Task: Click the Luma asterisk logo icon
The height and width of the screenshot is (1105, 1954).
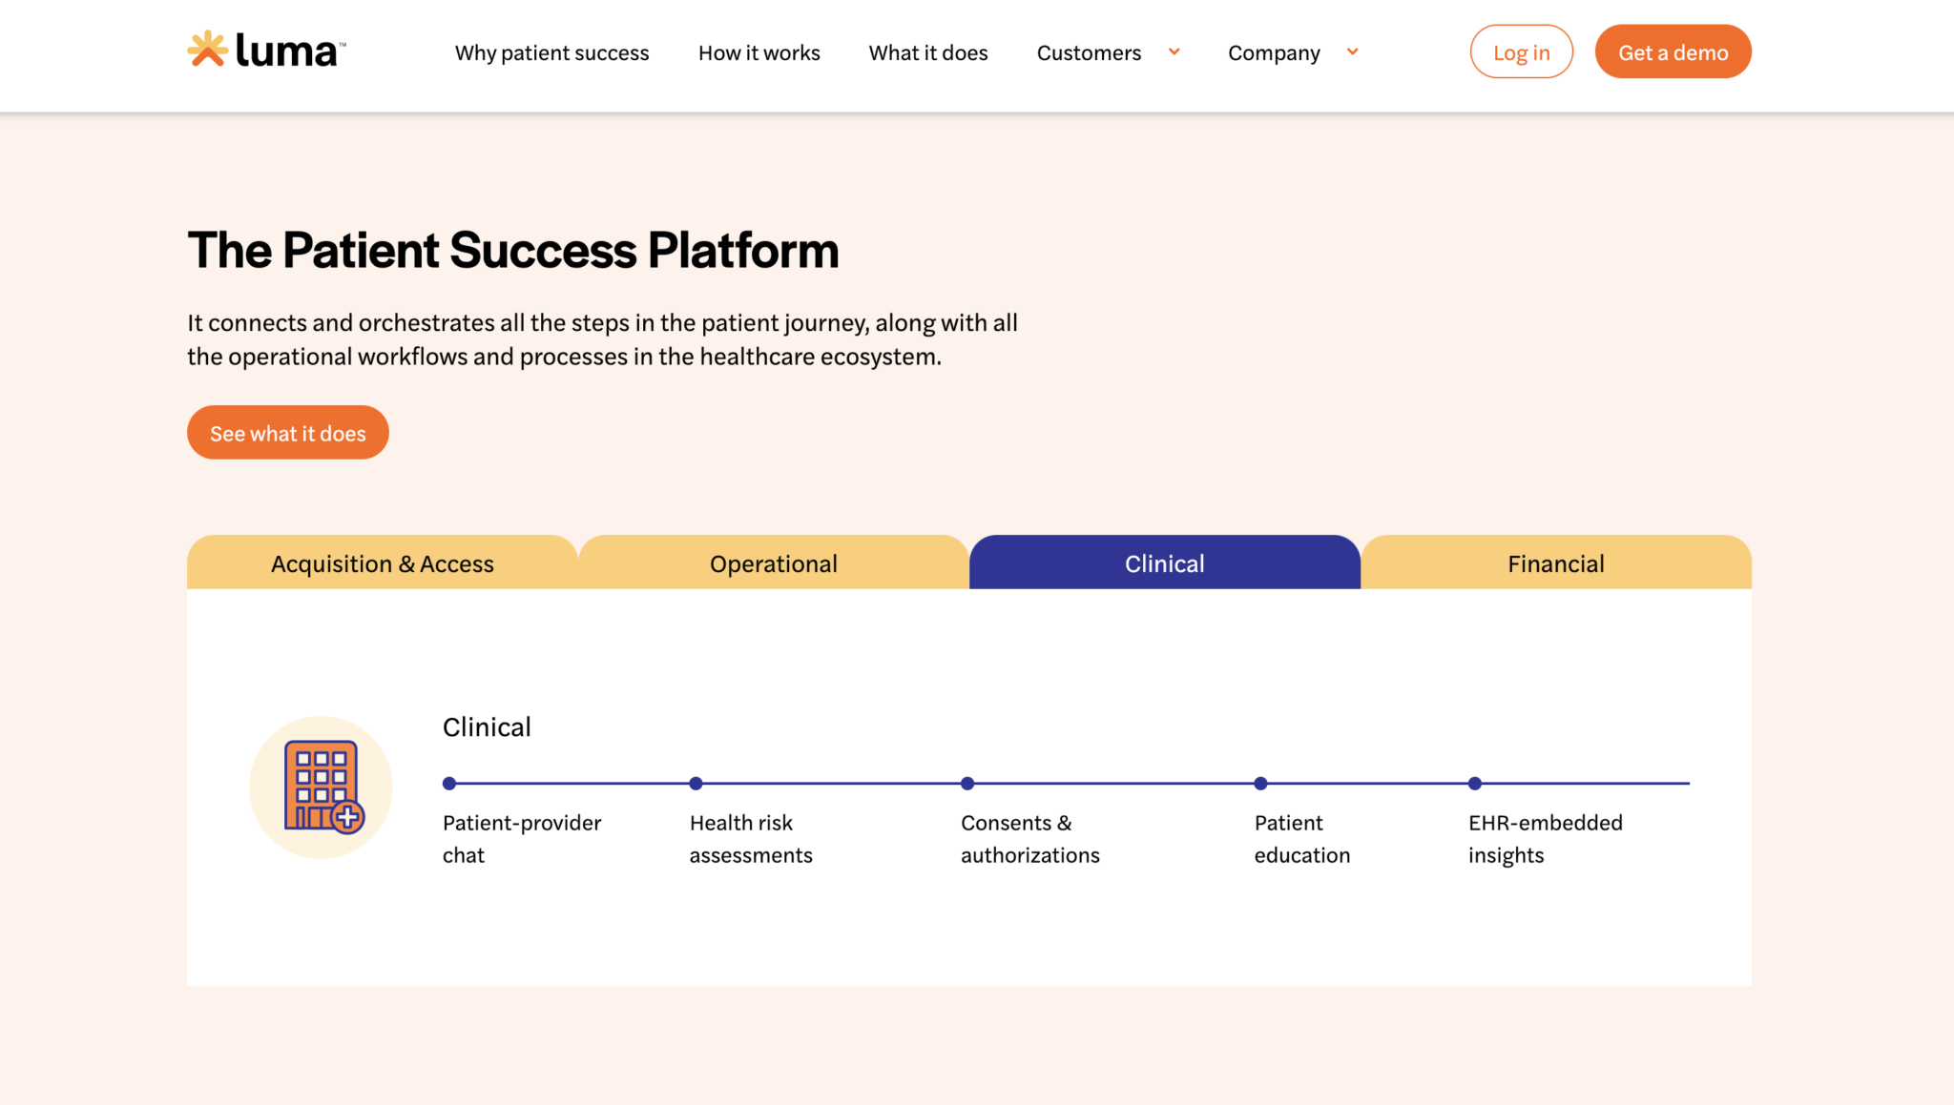Action: 208,50
